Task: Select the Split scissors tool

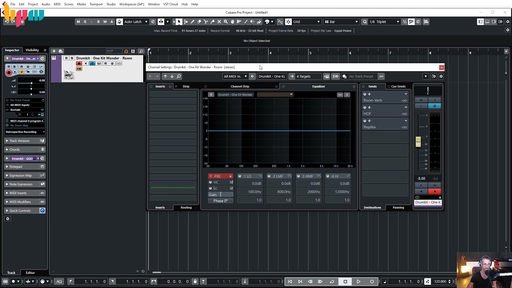Action: (206, 22)
